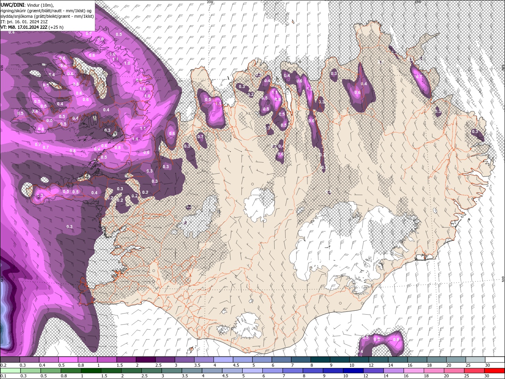Click the '(+25 h)' forecast offset text

pos(56,27)
